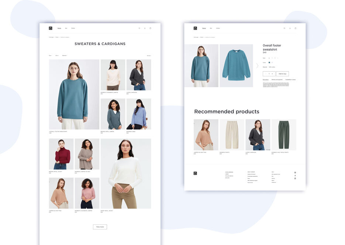Open the shopping bag icon on the product page

tap(295, 28)
